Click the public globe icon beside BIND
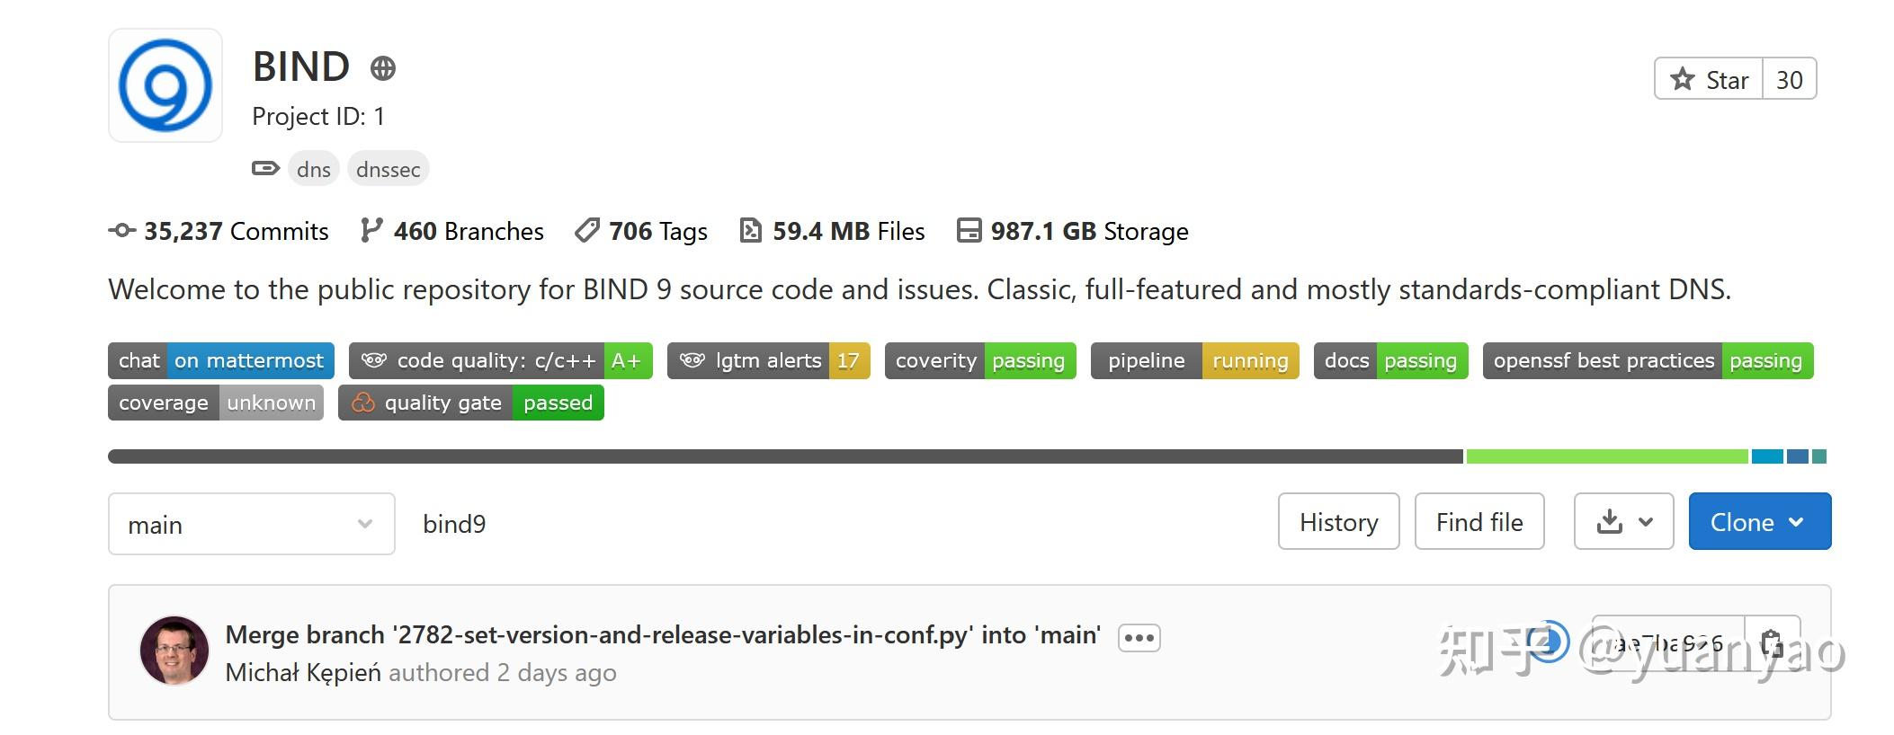Screen dimensions: 1894x735 [383, 68]
